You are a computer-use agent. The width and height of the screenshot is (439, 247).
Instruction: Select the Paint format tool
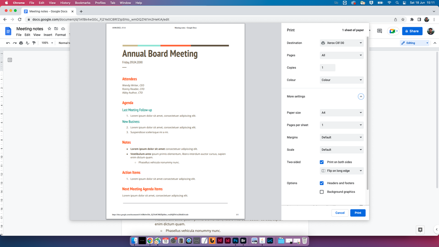[34, 43]
